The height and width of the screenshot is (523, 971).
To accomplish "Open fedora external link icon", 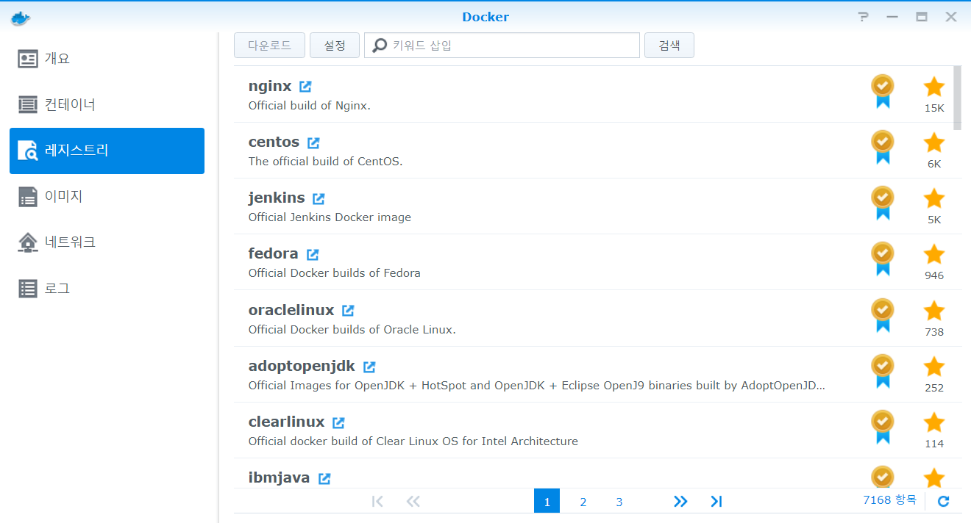I will pyautogui.click(x=313, y=254).
